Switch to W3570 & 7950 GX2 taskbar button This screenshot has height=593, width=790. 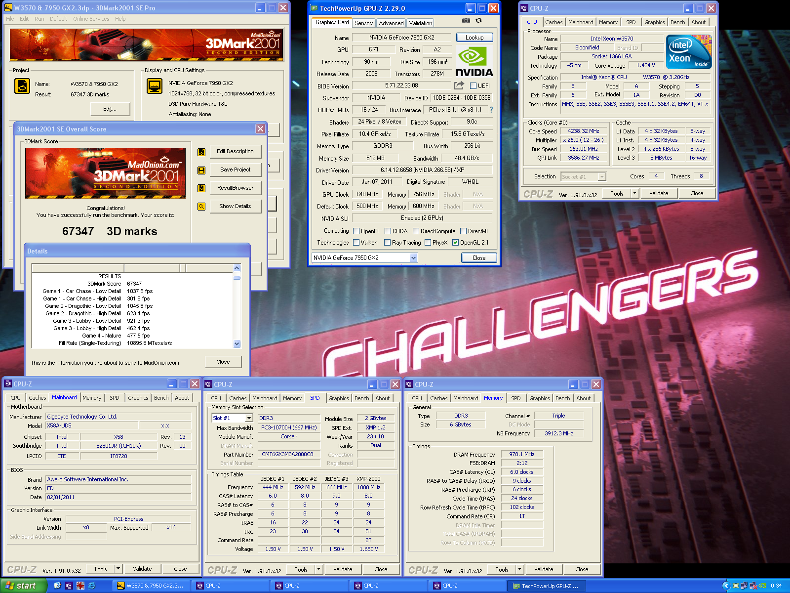coord(152,586)
